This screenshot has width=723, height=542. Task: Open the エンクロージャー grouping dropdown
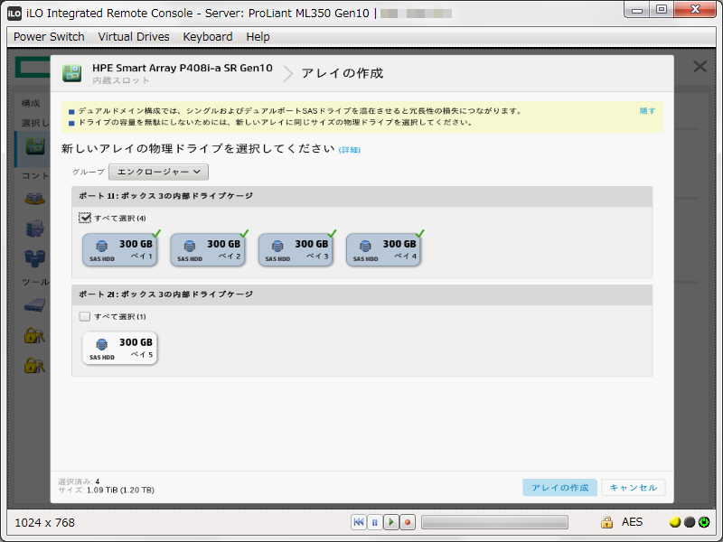click(x=159, y=172)
